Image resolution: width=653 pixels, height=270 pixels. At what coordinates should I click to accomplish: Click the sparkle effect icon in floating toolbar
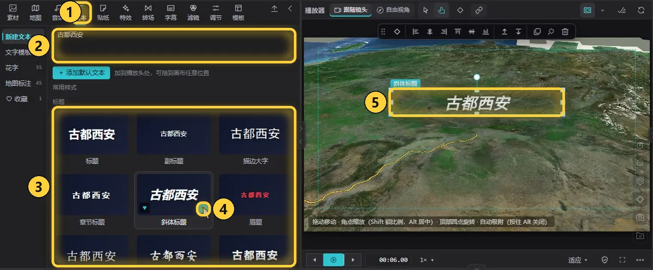[x=551, y=32]
